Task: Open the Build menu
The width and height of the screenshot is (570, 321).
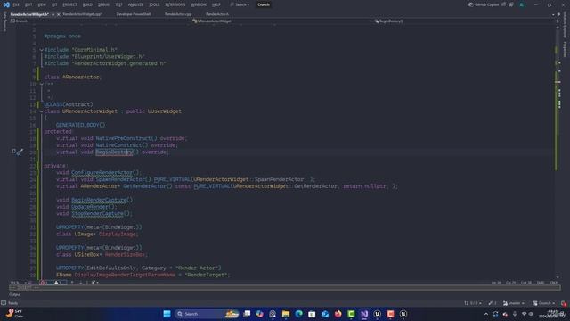Action: (87, 4)
